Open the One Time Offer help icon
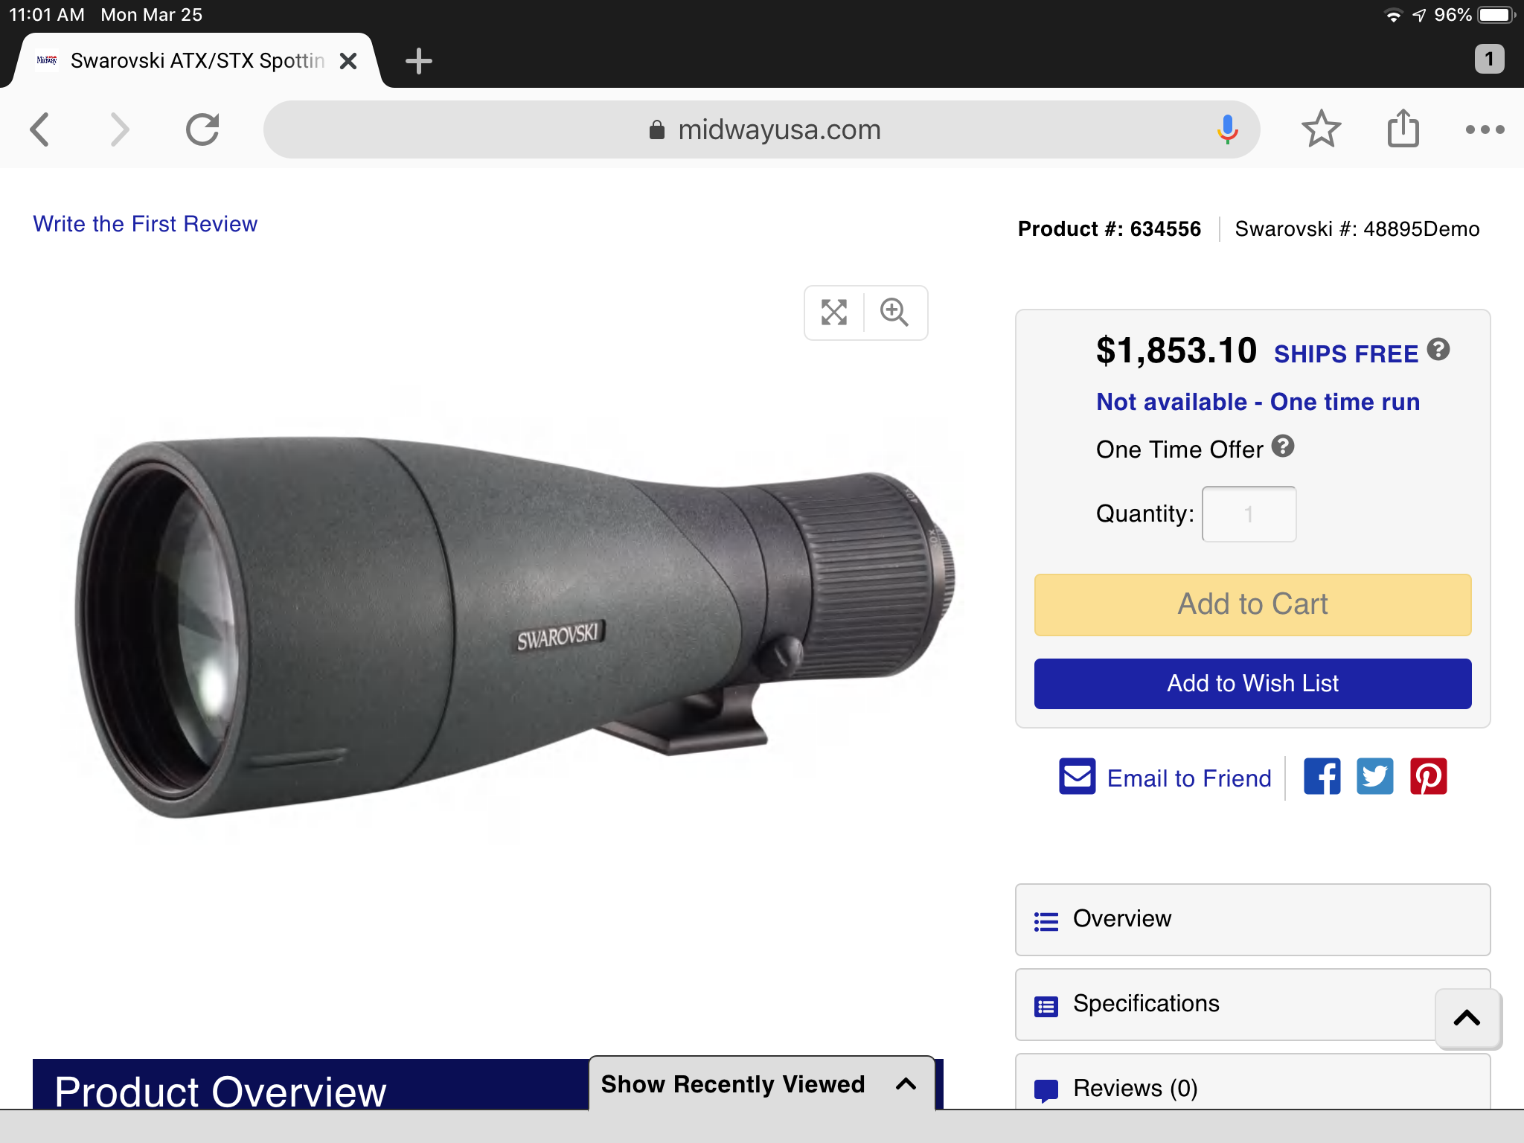This screenshot has width=1524, height=1143. click(x=1283, y=446)
